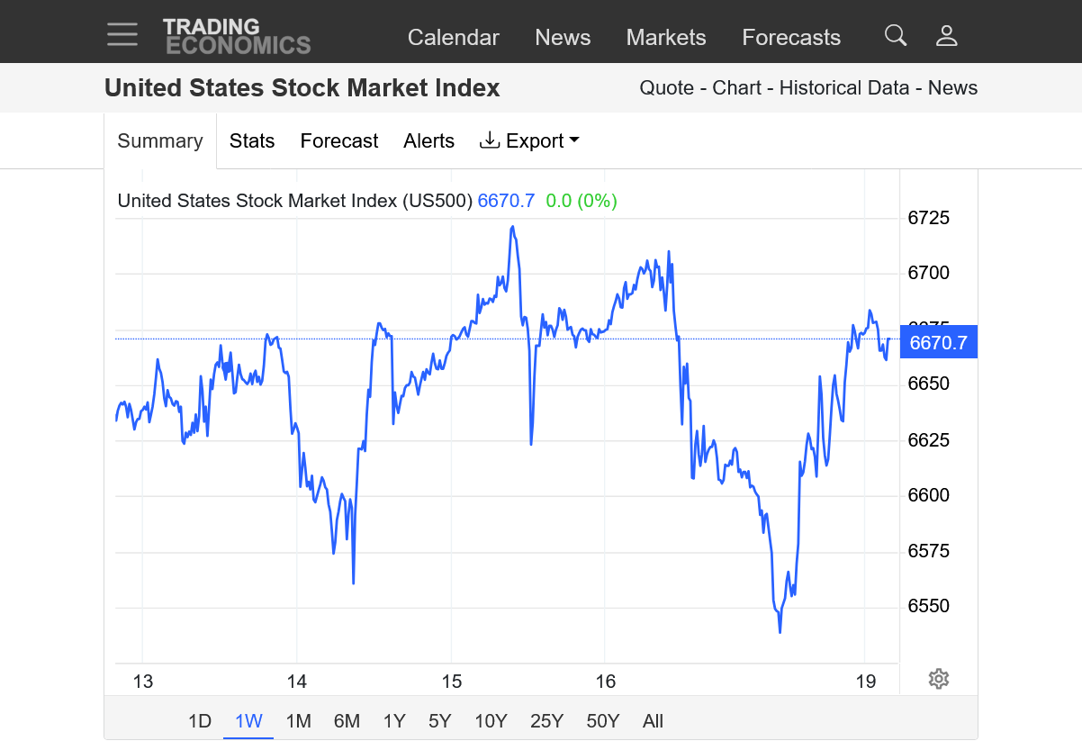Screen dimensions: 1082x741
Task: Open the hamburger menu icon
Action: pos(122,35)
